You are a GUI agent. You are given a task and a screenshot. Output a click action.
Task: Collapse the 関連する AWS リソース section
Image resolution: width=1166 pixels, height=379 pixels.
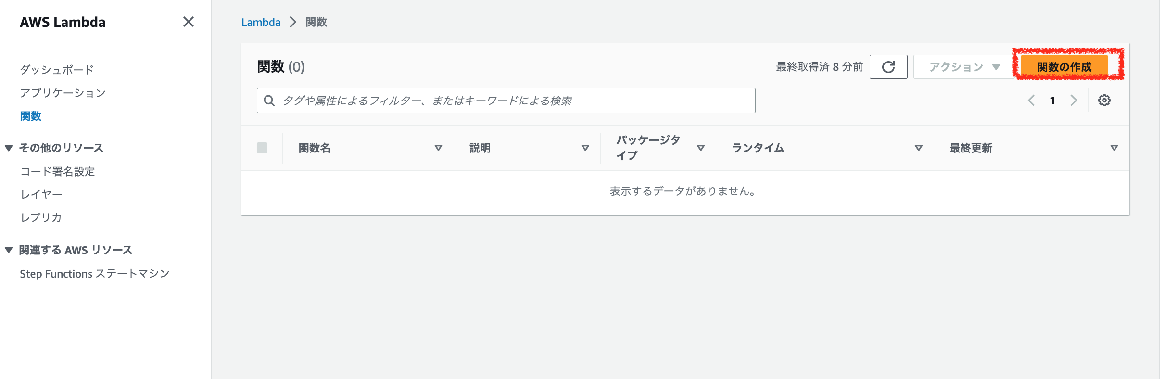[8, 250]
